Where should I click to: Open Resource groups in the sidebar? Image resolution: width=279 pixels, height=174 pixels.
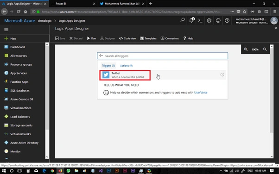pos(18,64)
